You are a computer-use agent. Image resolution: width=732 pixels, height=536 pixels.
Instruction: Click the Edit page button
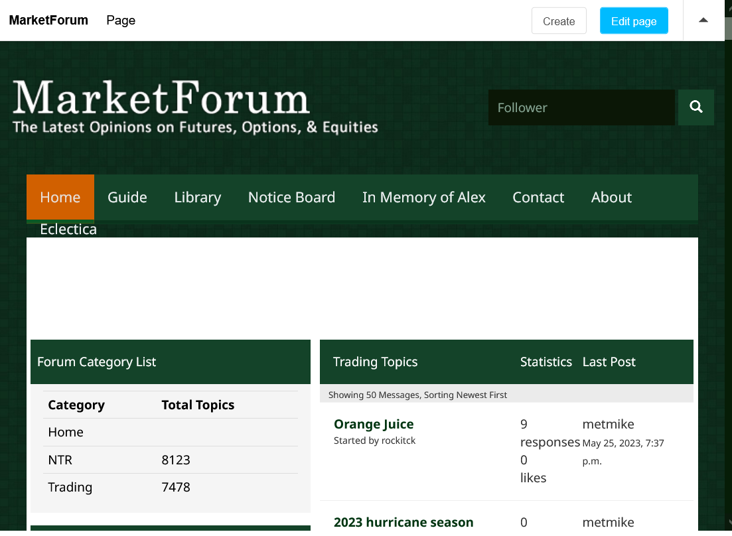click(x=634, y=21)
